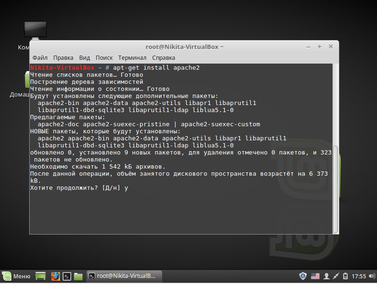
Task: Click the root@Nikita-VirtualBox title bar text
Action: pos(184,47)
